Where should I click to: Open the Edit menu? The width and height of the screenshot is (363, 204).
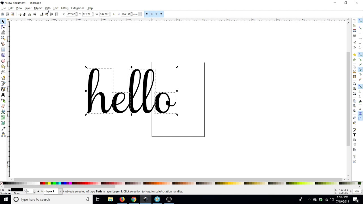pyautogui.click(x=11, y=8)
